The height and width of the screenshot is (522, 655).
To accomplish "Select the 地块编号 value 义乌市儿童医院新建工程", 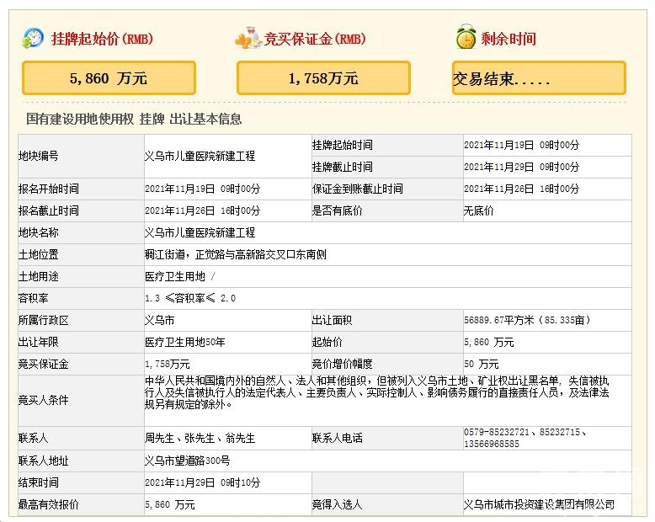I will 200,156.
